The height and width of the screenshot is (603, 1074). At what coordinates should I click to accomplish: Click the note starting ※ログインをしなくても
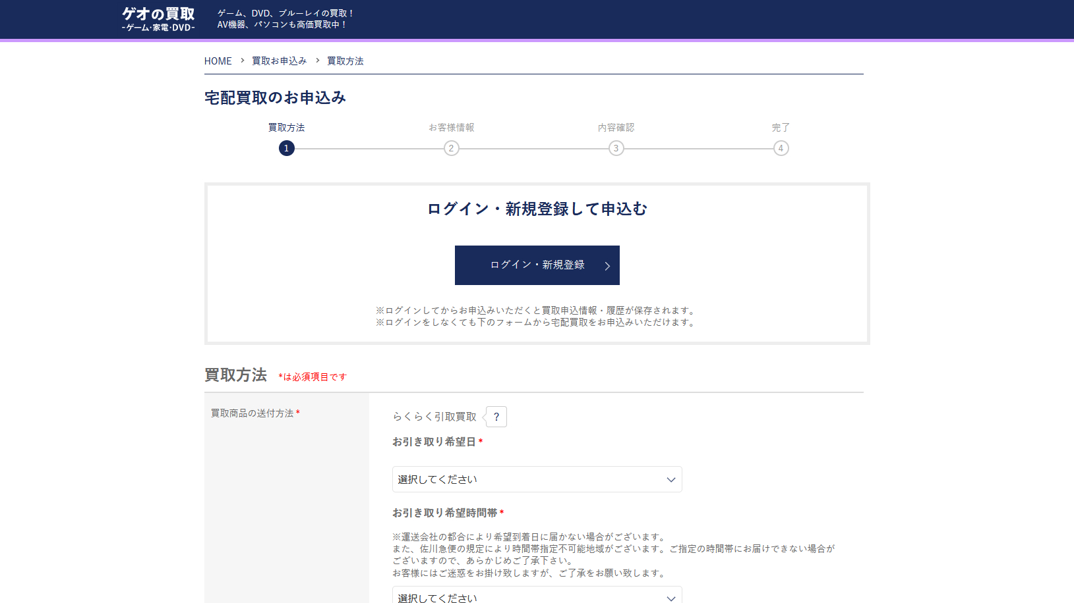point(537,323)
